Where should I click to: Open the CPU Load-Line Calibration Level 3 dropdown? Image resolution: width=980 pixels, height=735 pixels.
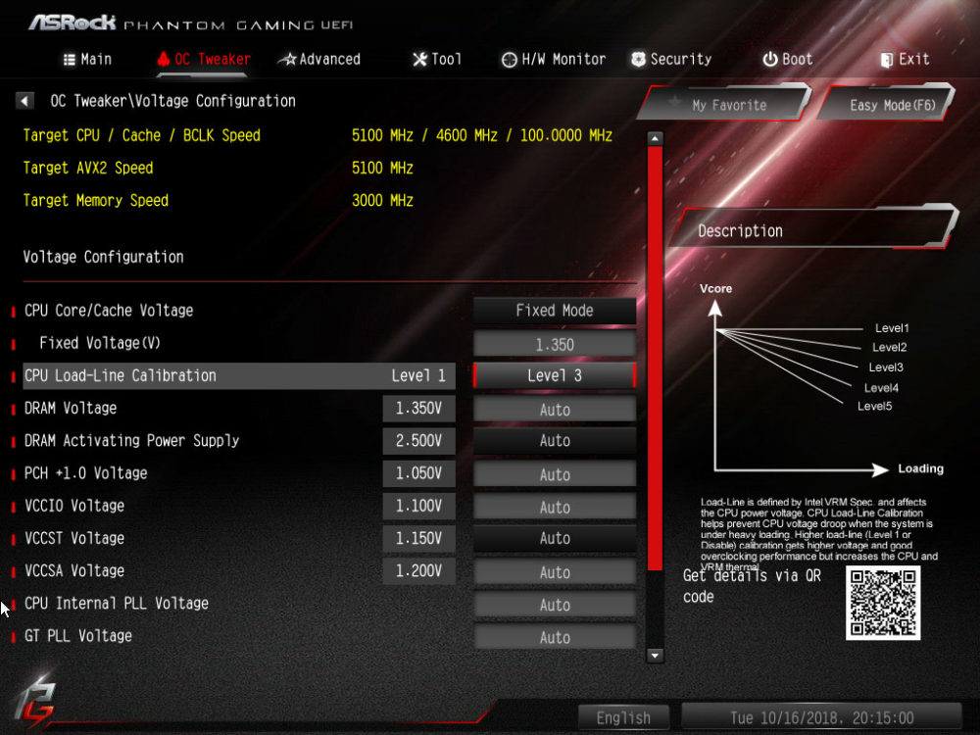click(x=555, y=375)
